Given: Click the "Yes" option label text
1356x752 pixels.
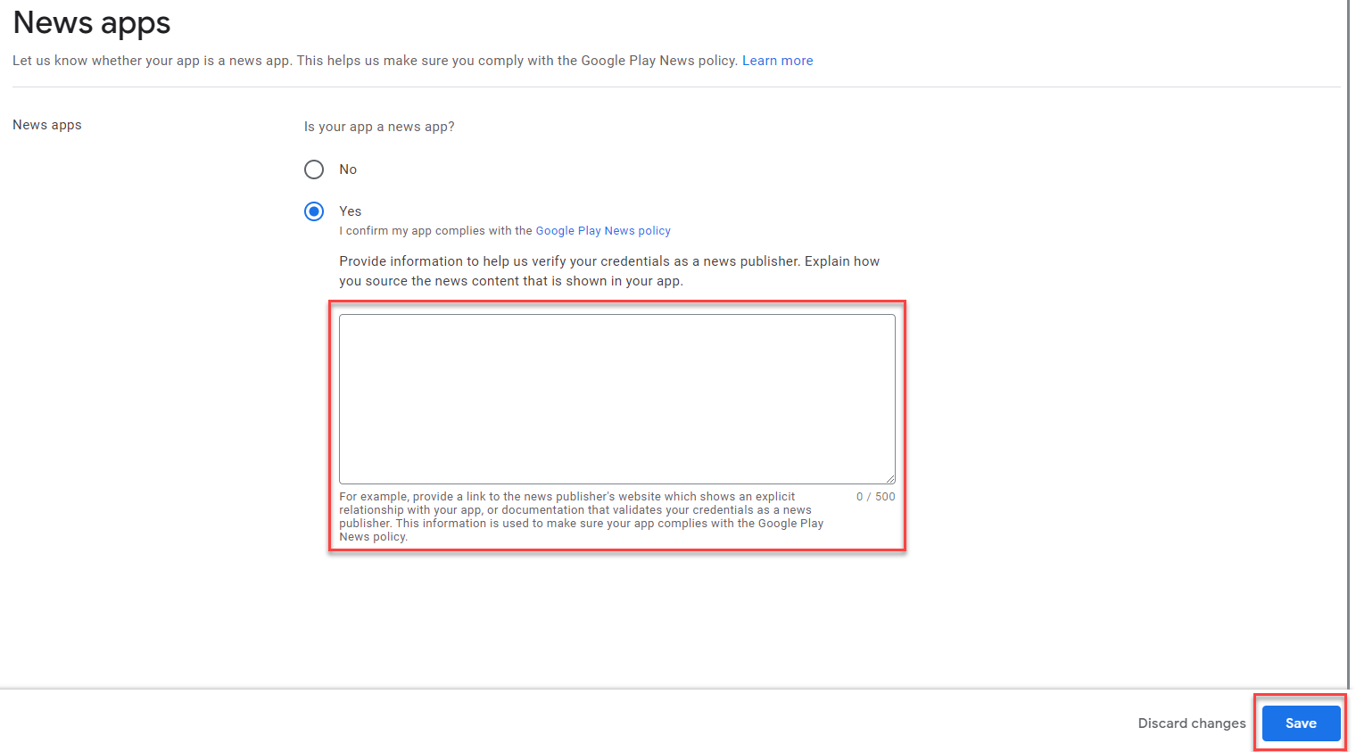Looking at the screenshot, I should pyautogui.click(x=350, y=211).
